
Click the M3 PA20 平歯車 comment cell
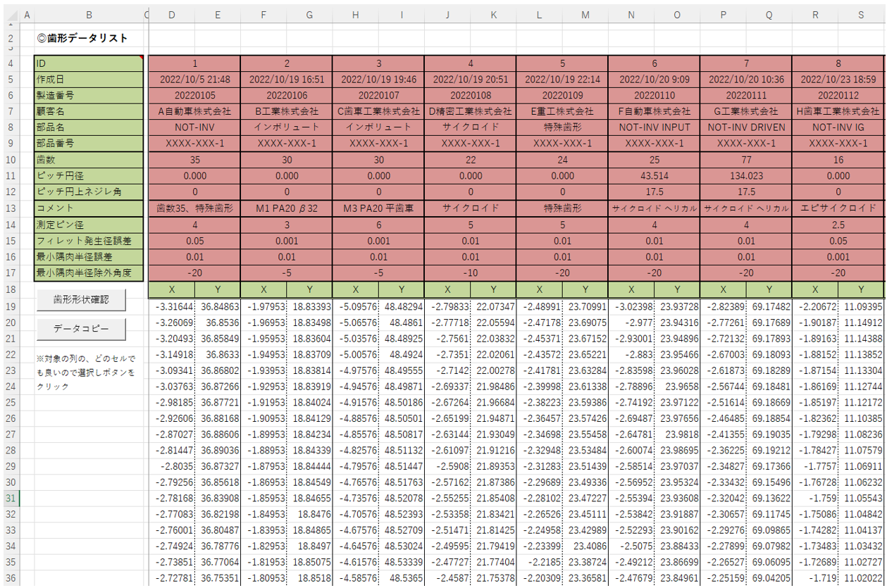click(378, 208)
